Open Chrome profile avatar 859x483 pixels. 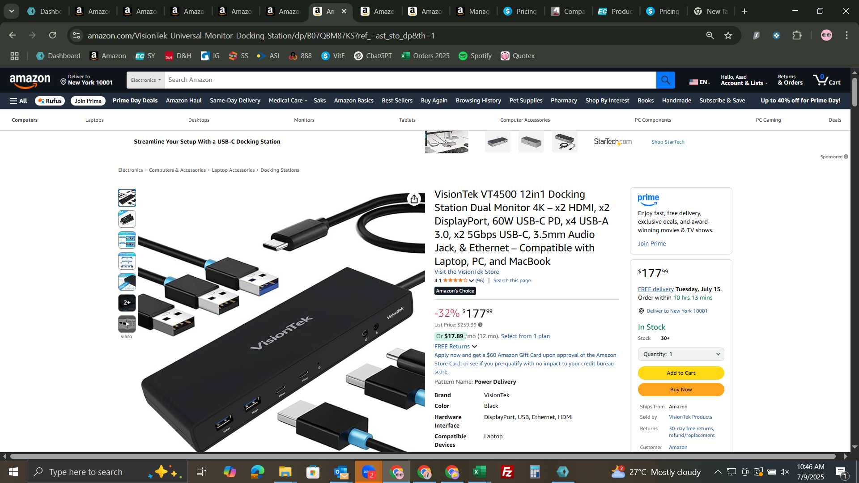[826, 35]
